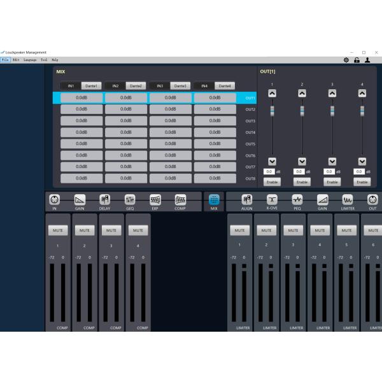
Task: Mute input channel 1
Action: click(58, 230)
